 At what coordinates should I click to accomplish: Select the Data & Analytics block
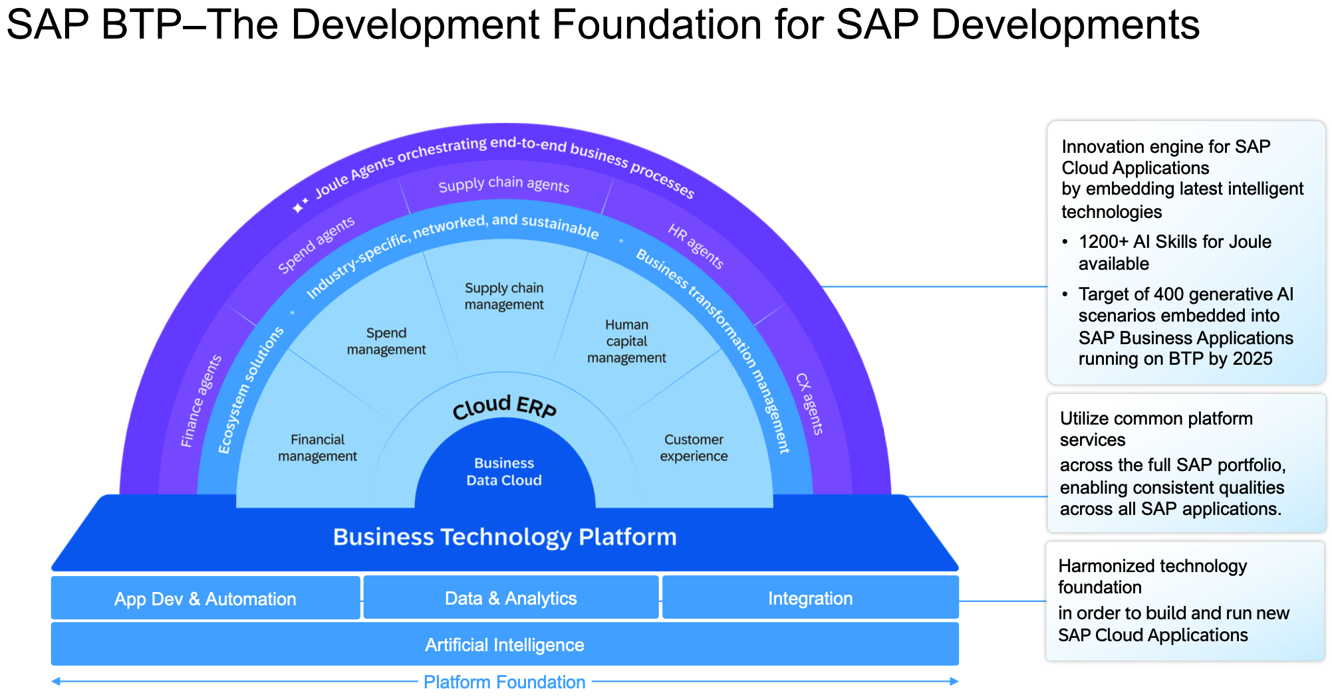(x=511, y=597)
